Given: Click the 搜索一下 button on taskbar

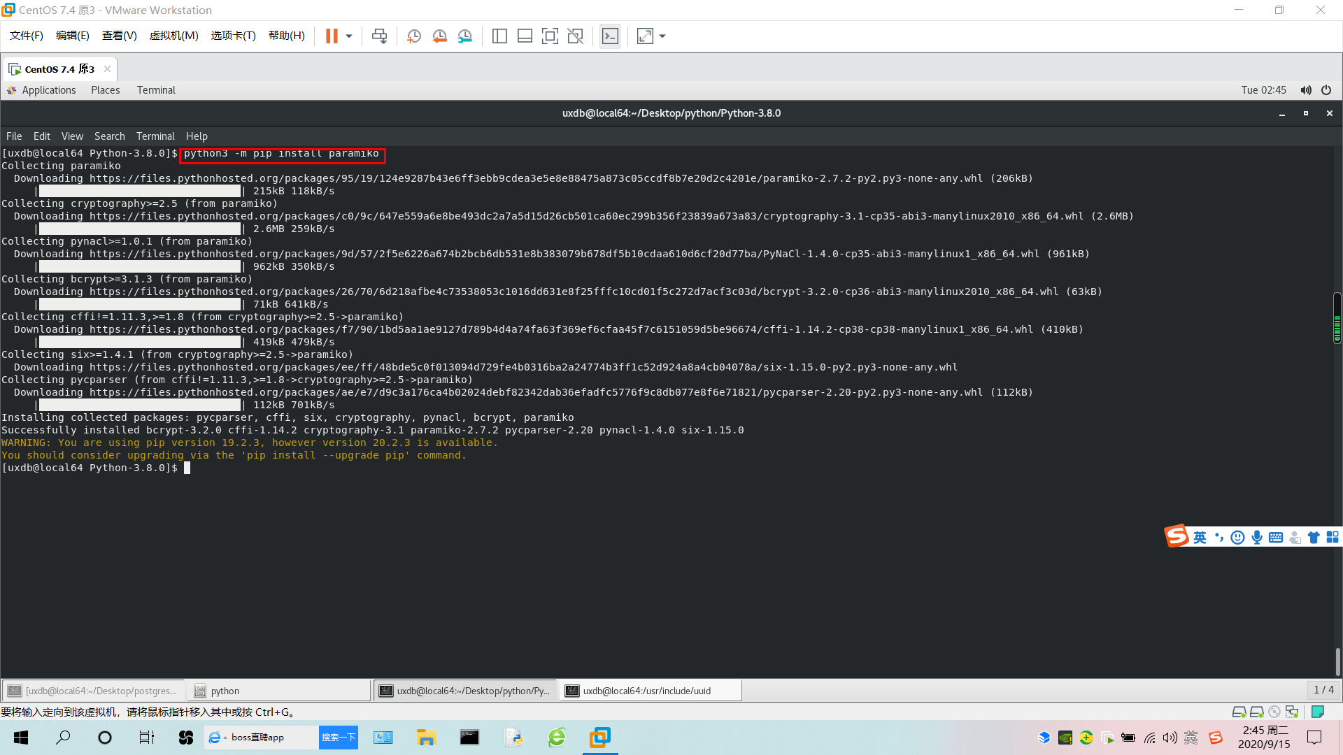Looking at the screenshot, I should point(339,738).
